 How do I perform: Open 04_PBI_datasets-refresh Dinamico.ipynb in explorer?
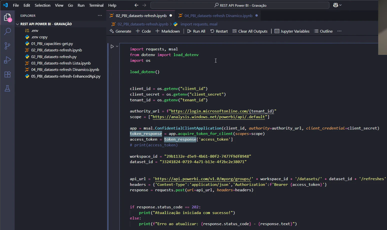pyautogui.click(x=65, y=70)
